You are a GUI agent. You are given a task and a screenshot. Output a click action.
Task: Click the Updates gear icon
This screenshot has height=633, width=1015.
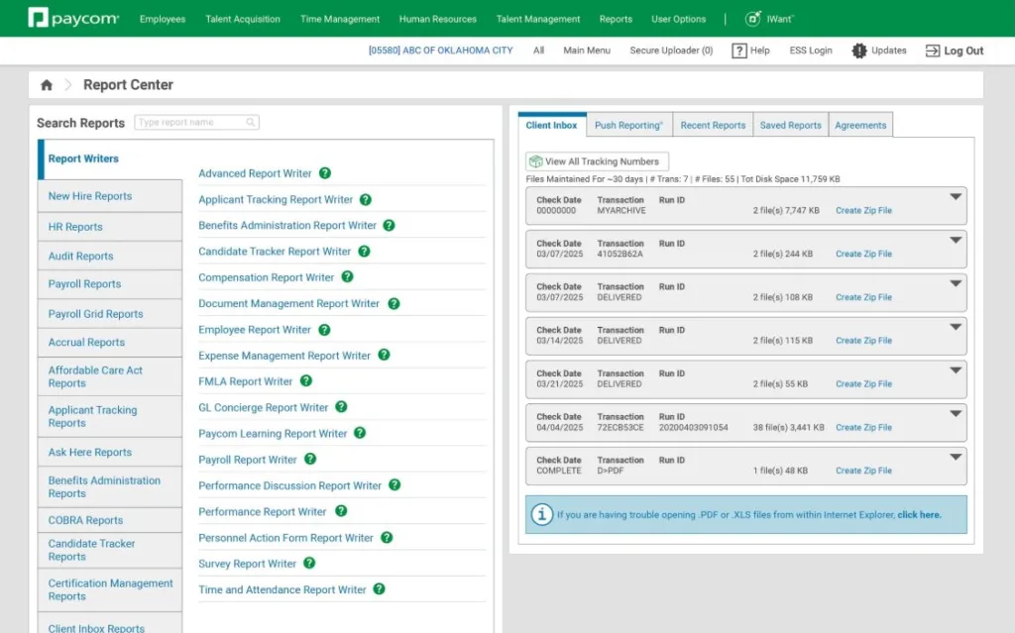pos(859,51)
